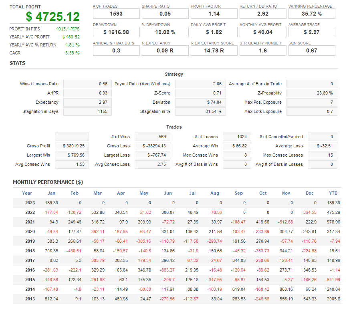
Task: Select the Max Consec Losses field 15
Action: (x=323, y=155)
